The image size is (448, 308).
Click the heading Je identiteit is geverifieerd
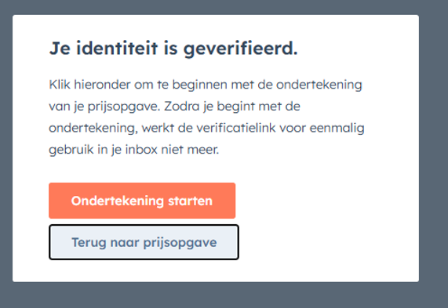[x=173, y=49]
